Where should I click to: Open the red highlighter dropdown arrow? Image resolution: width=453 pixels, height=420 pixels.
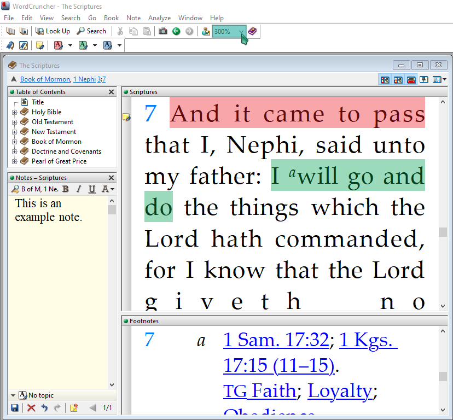click(70, 45)
